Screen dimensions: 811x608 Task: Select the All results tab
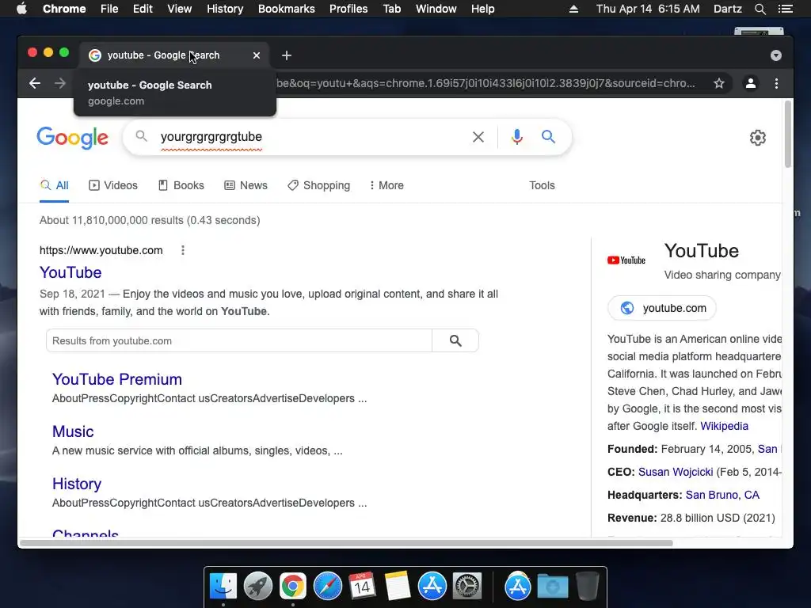[55, 185]
